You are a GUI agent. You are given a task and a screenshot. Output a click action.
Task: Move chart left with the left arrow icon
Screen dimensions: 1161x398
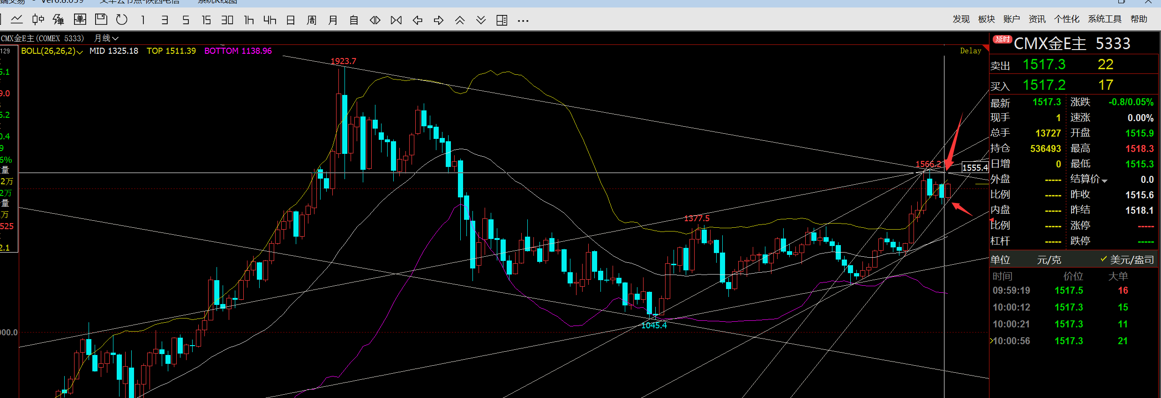click(x=417, y=20)
